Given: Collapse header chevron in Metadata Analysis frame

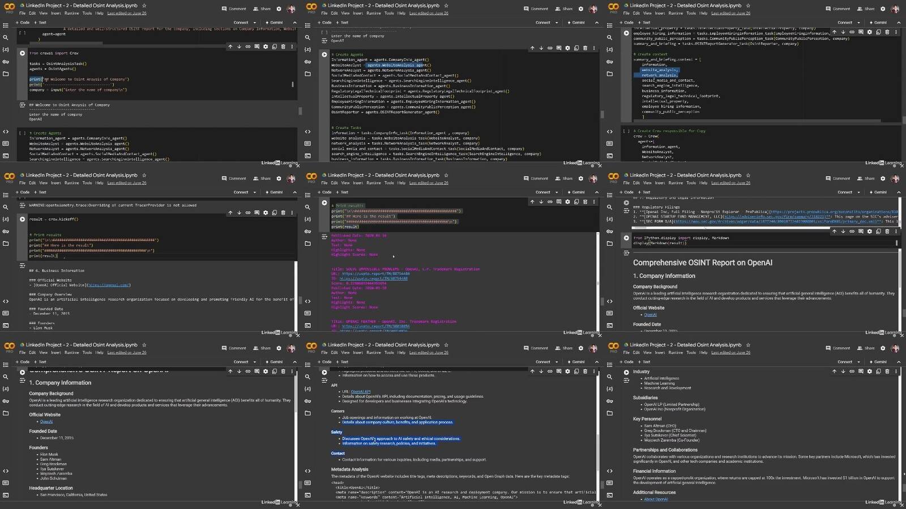Looking at the screenshot, I should point(596,362).
